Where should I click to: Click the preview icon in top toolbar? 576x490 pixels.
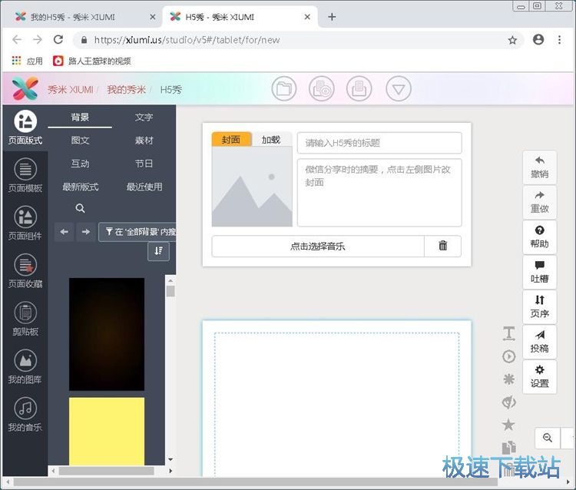[322, 88]
